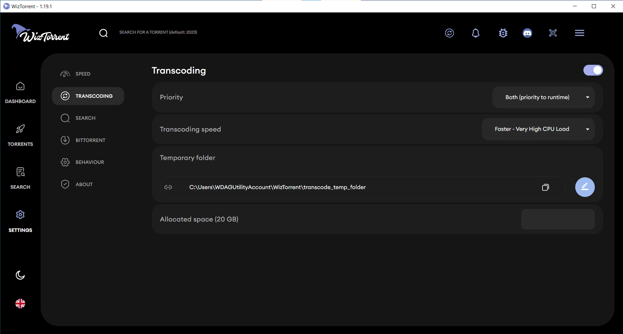This screenshot has height=334, width=623.
Task: Copy the temporary folder path
Action: 545,187
